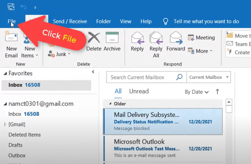251x164 pixels.
Task: Click the Team Email quick step
Action: click(x=239, y=44)
